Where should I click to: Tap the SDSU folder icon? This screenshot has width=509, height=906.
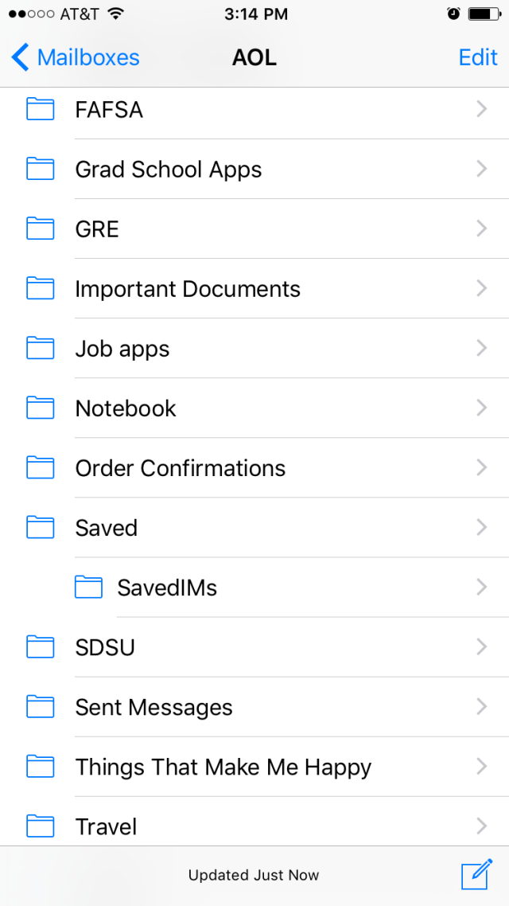tap(41, 647)
